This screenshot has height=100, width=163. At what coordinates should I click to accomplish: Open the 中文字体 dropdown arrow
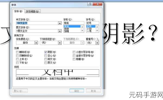click(x=60, y=23)
